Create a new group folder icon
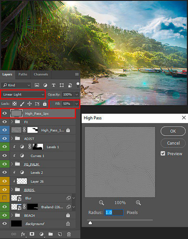The height and width of the screenshot is (239, 188). (51, 234)
